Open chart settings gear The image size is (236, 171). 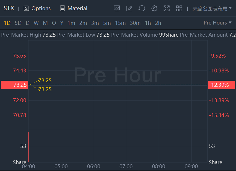(154, 8)
